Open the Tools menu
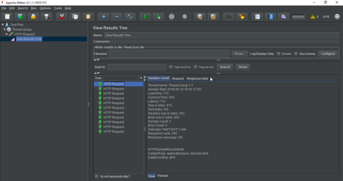This screenshot has height=181, width=343. [x=58, y=8]
